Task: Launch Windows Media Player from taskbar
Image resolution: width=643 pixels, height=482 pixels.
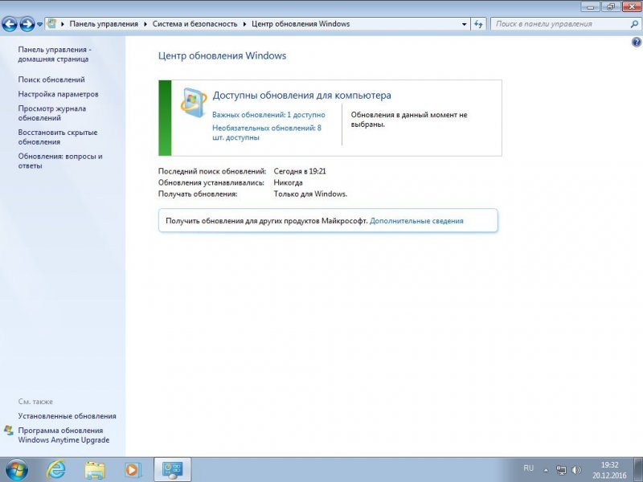Action: (133, 470)
